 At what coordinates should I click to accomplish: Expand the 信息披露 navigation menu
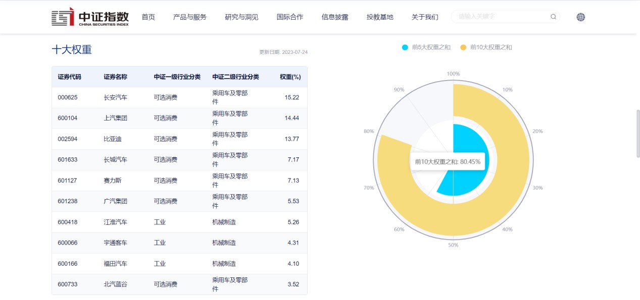(335, 17)
